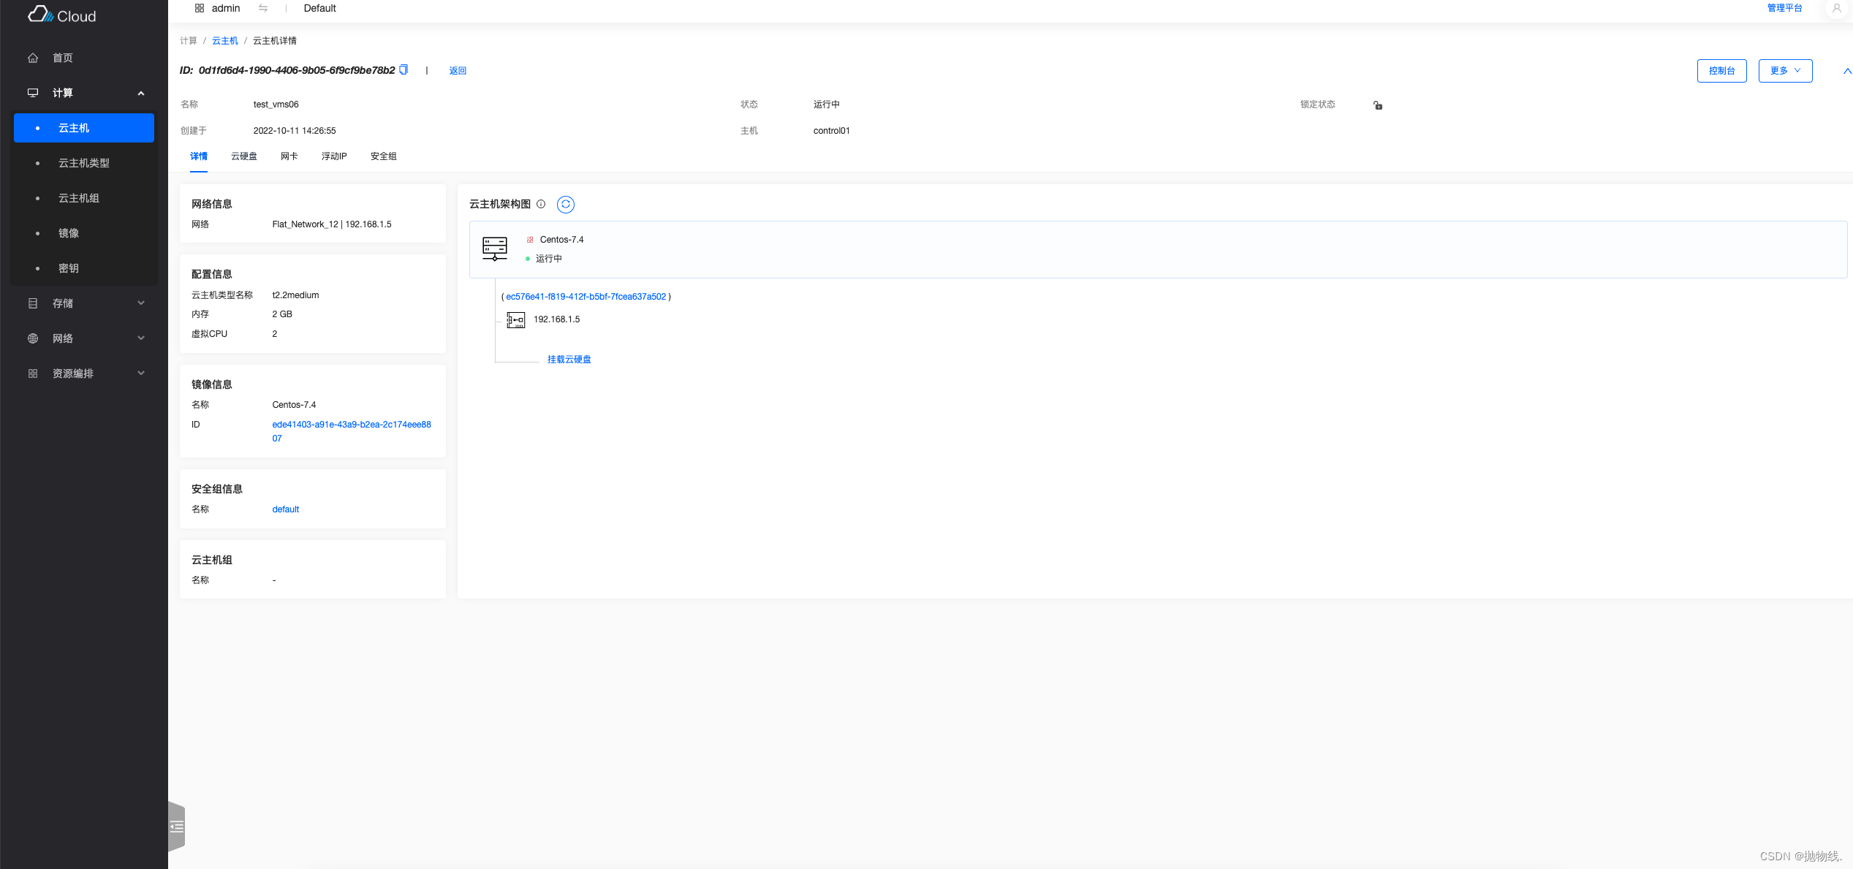This screenshot has height=869, width=1853.
Task: Click the project switch arrows icon next to admin
Action: pyautogui.click(x=263, y=9)
